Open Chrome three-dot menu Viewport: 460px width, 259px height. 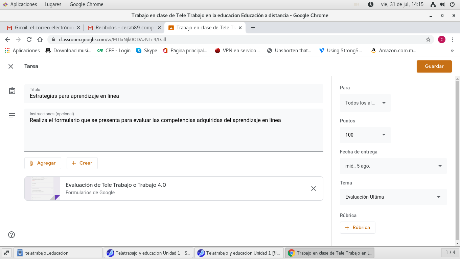tap(453, 39)
